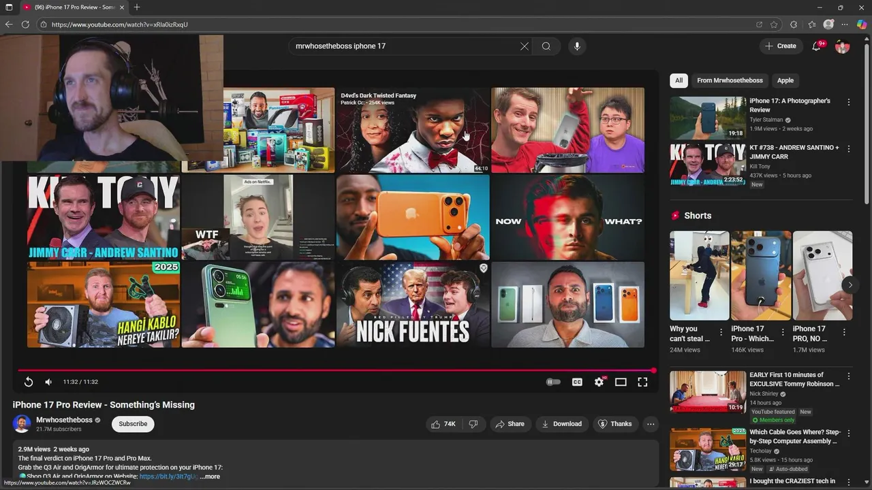Reload the page

[25, 24]
